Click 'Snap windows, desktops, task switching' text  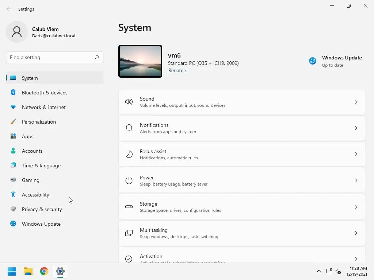pos(179,236)
